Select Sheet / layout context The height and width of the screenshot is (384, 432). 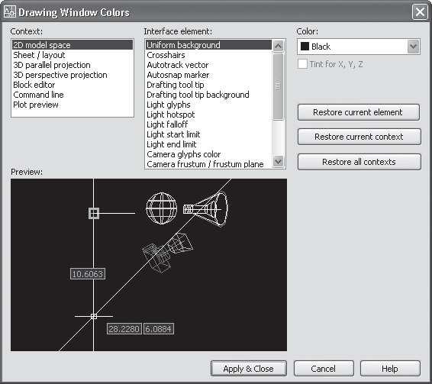coord(73,55)
